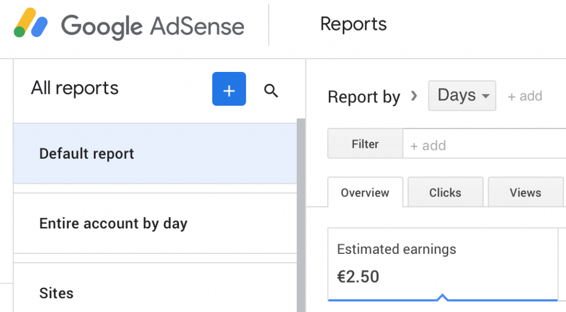566x312 pixels.
Task: Click the All reports heading
Action: click(75, 89)
